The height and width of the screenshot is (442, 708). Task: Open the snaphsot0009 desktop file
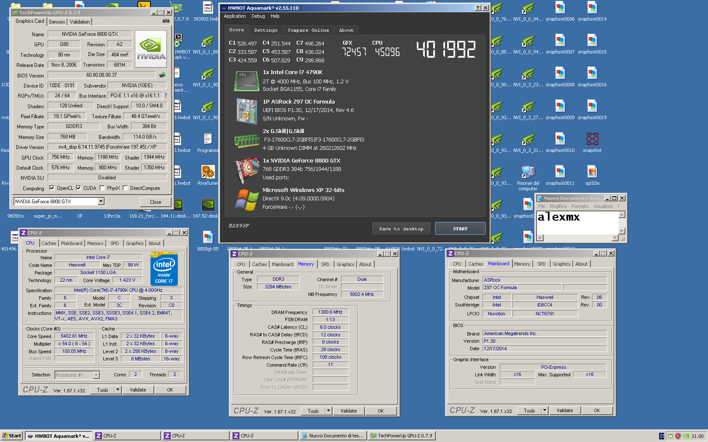point(560,110)
